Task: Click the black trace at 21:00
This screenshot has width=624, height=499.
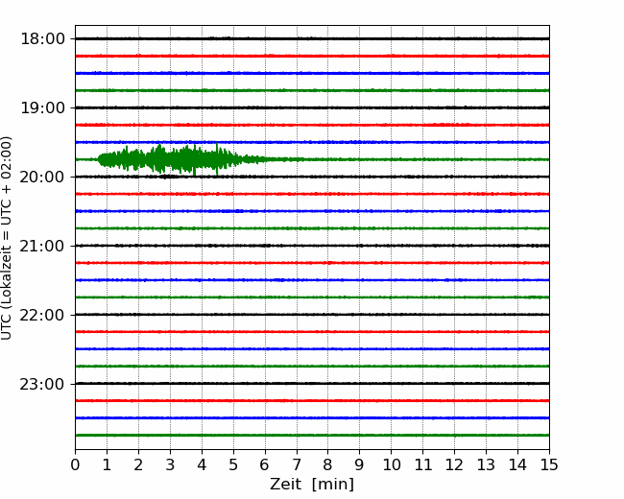Action: click(x=312, y=246)
